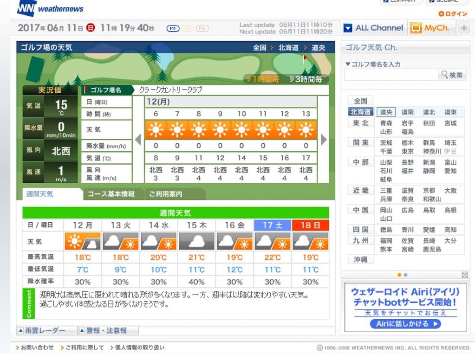Image resolution: width=475 pixels, height=354 pixels.
Task: Select 東北 region in the list
Action: point(360,123)
